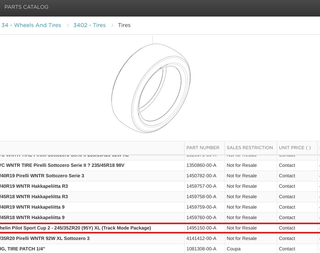This screenshot has height=253, width=320.
Task: Click 'Contact' price for part 1495150-00-A
Action: click(287, 228)
